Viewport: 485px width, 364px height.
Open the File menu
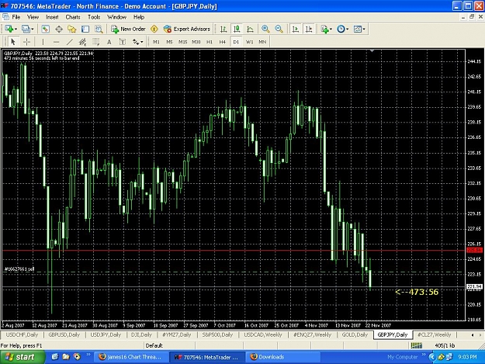(16, 17)
